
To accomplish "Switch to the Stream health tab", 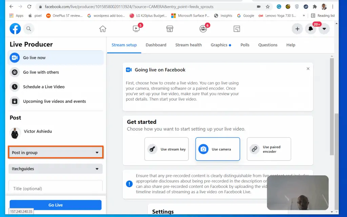I will coord(188,45).
